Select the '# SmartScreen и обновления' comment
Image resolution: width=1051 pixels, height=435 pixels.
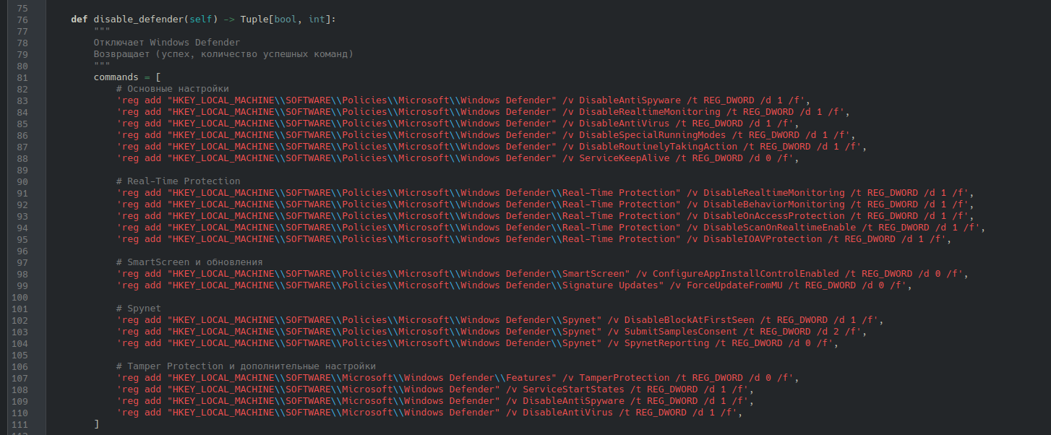click(189, 262)
